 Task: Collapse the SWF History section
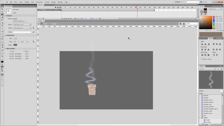pyautogui.click(x=5, y=49)
